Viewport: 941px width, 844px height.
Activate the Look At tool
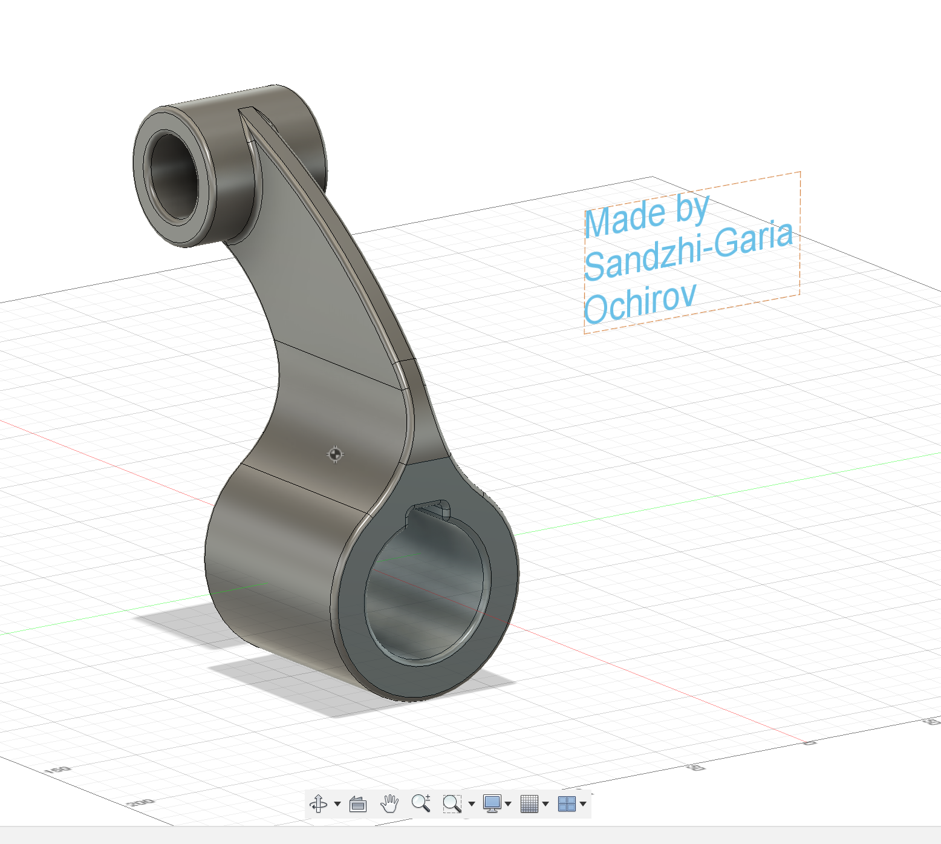[x=358, y=804]
